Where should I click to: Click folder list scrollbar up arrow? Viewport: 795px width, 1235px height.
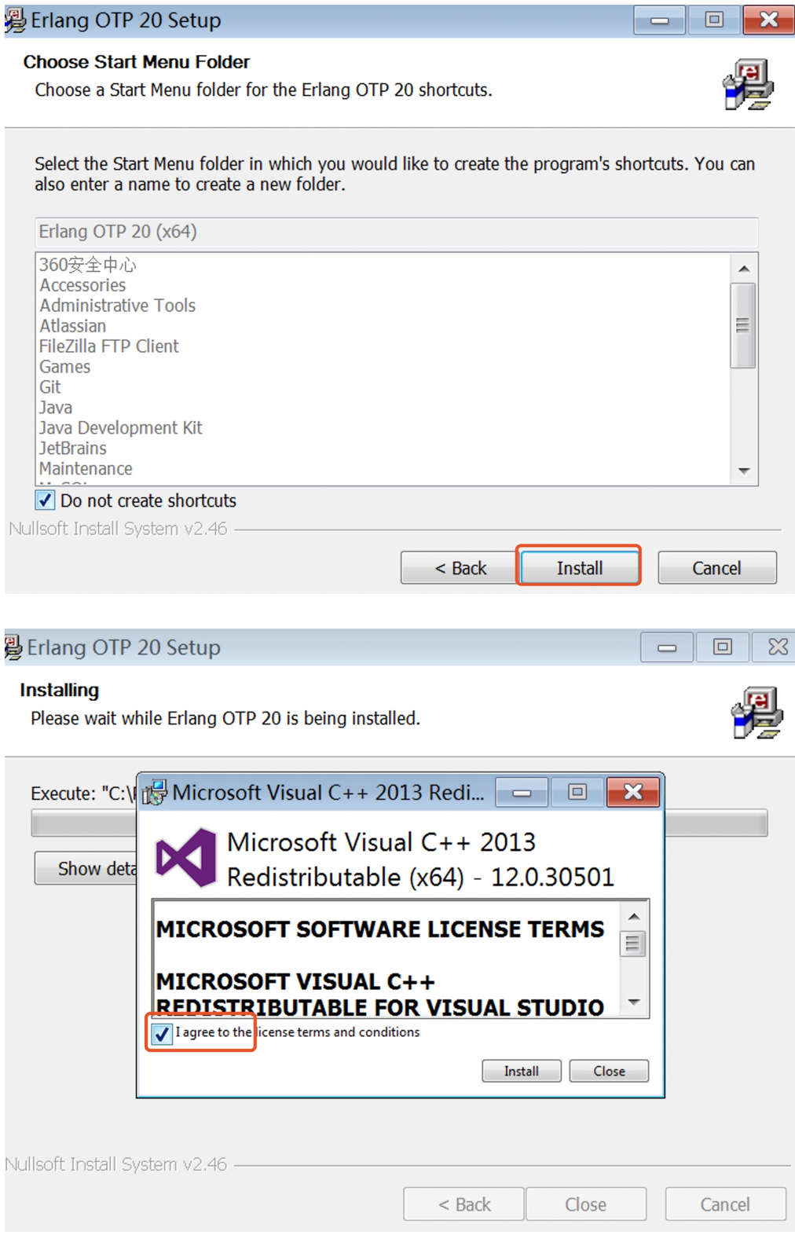[x=743, y=269]
